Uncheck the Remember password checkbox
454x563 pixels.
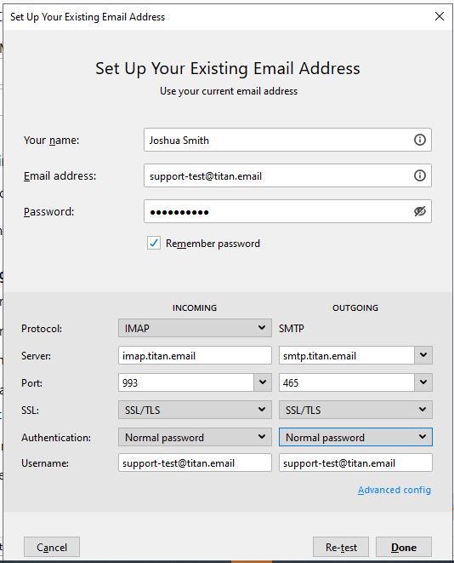tap(154, 243)
